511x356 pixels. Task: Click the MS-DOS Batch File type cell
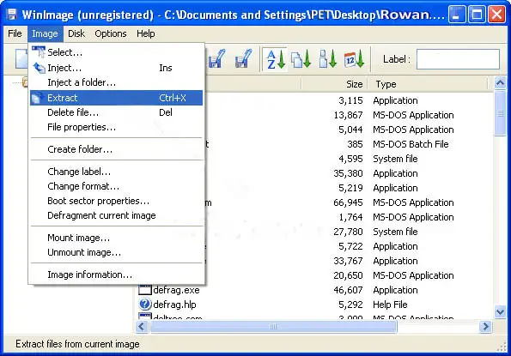[411, 144]
